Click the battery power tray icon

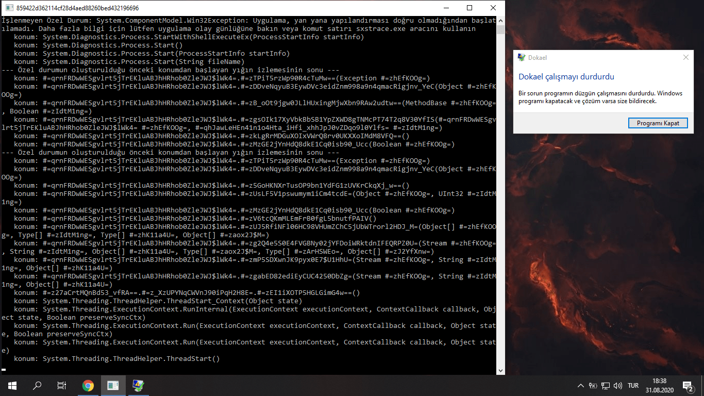point(593,386)
